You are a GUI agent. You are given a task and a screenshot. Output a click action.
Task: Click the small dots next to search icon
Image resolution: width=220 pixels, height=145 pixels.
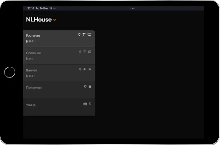click(54, 8)
